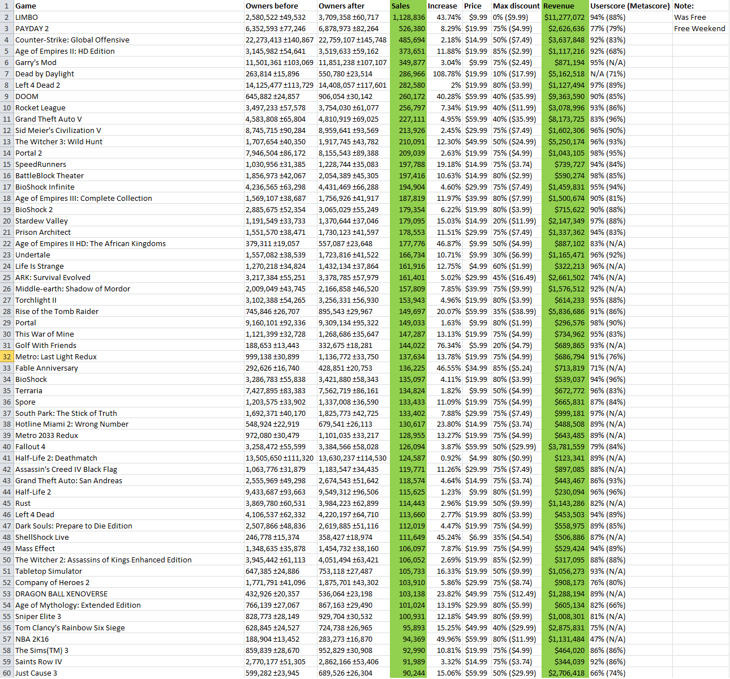Image resolution: width=730 pixels, height=679 pixels.
Task: Select the Owners before column header
Action: pos(266,6)
